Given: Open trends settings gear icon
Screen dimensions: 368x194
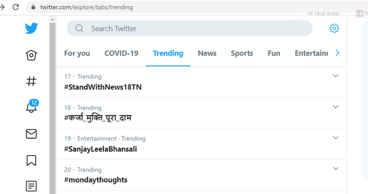Looking at the screenshot, I should (x=334, y=29).
